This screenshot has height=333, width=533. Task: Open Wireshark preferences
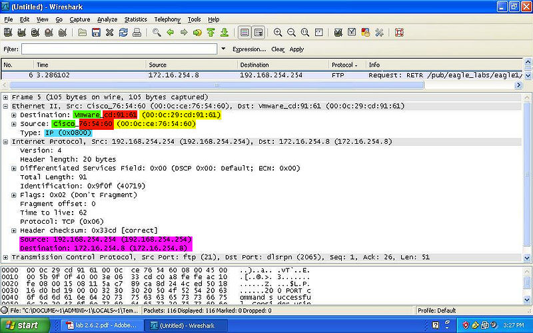coord(379,33)
